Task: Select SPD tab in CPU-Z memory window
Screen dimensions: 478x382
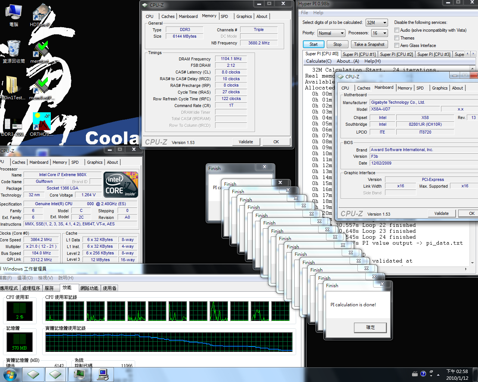Action: [x=224, y=16]
